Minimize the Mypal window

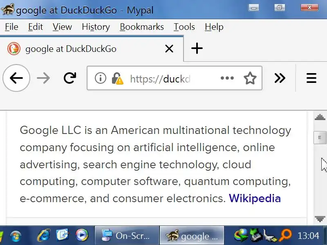pos(254,8)
